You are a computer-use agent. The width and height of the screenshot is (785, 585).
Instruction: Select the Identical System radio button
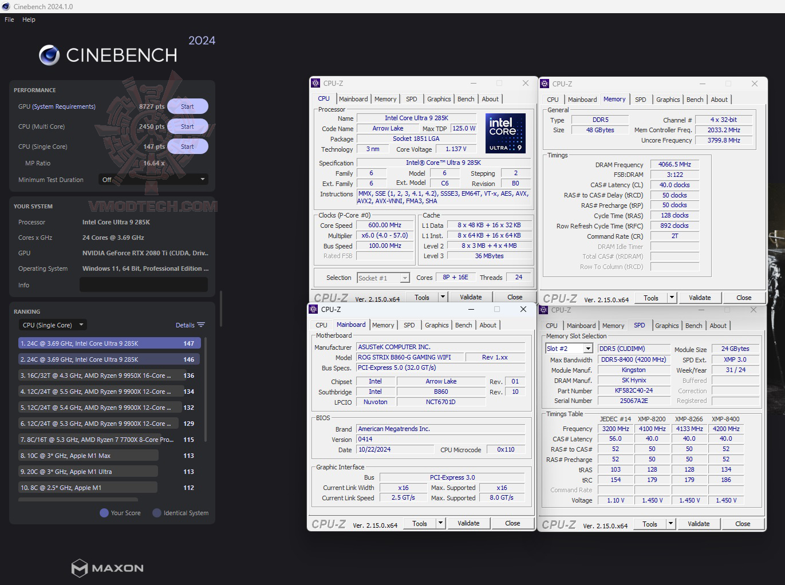click(156, 513)
